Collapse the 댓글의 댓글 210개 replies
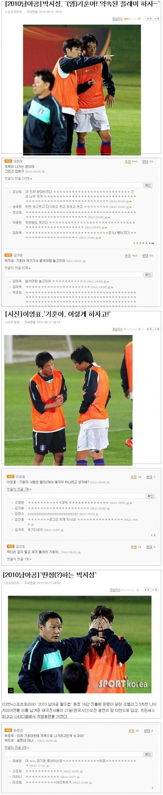This screenshot has width=163, height=795. [18, 178]
